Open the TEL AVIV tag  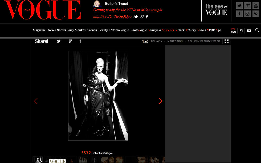tap(156, 41)
